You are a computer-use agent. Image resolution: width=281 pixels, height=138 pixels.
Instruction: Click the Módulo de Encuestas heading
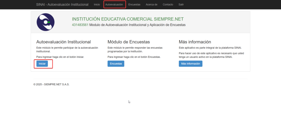tap(129, 42)
